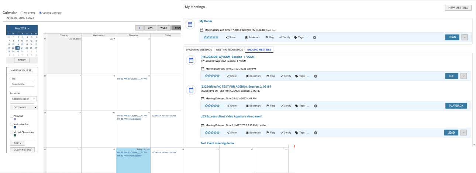Expand the Categories section
This screenshot has height=173, width=476.
click(x=24, y=107)
